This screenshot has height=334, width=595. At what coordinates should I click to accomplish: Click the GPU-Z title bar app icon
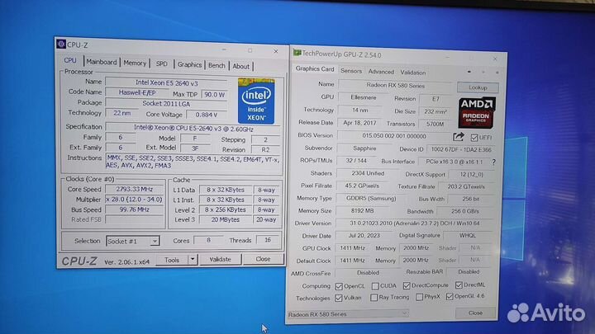click(x=297, y=53)
